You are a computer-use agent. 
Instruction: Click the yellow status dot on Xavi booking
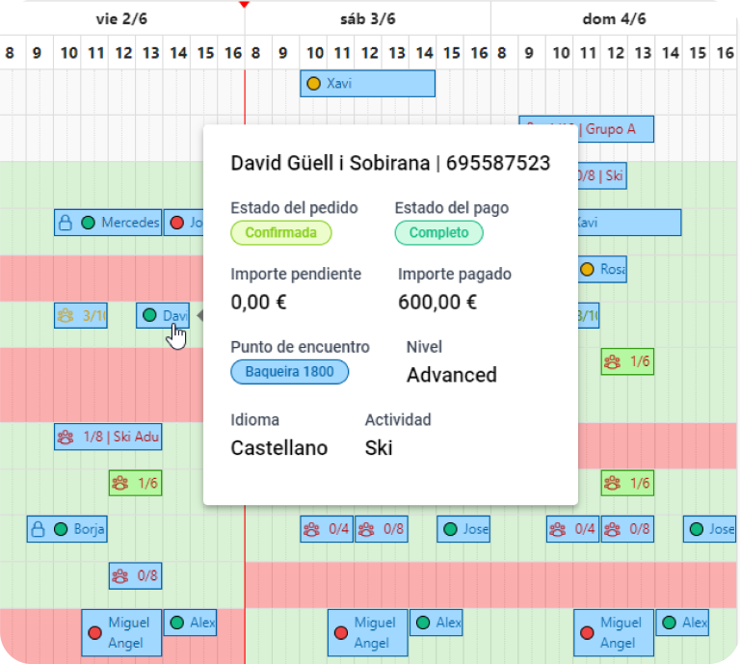pos(314,84)
